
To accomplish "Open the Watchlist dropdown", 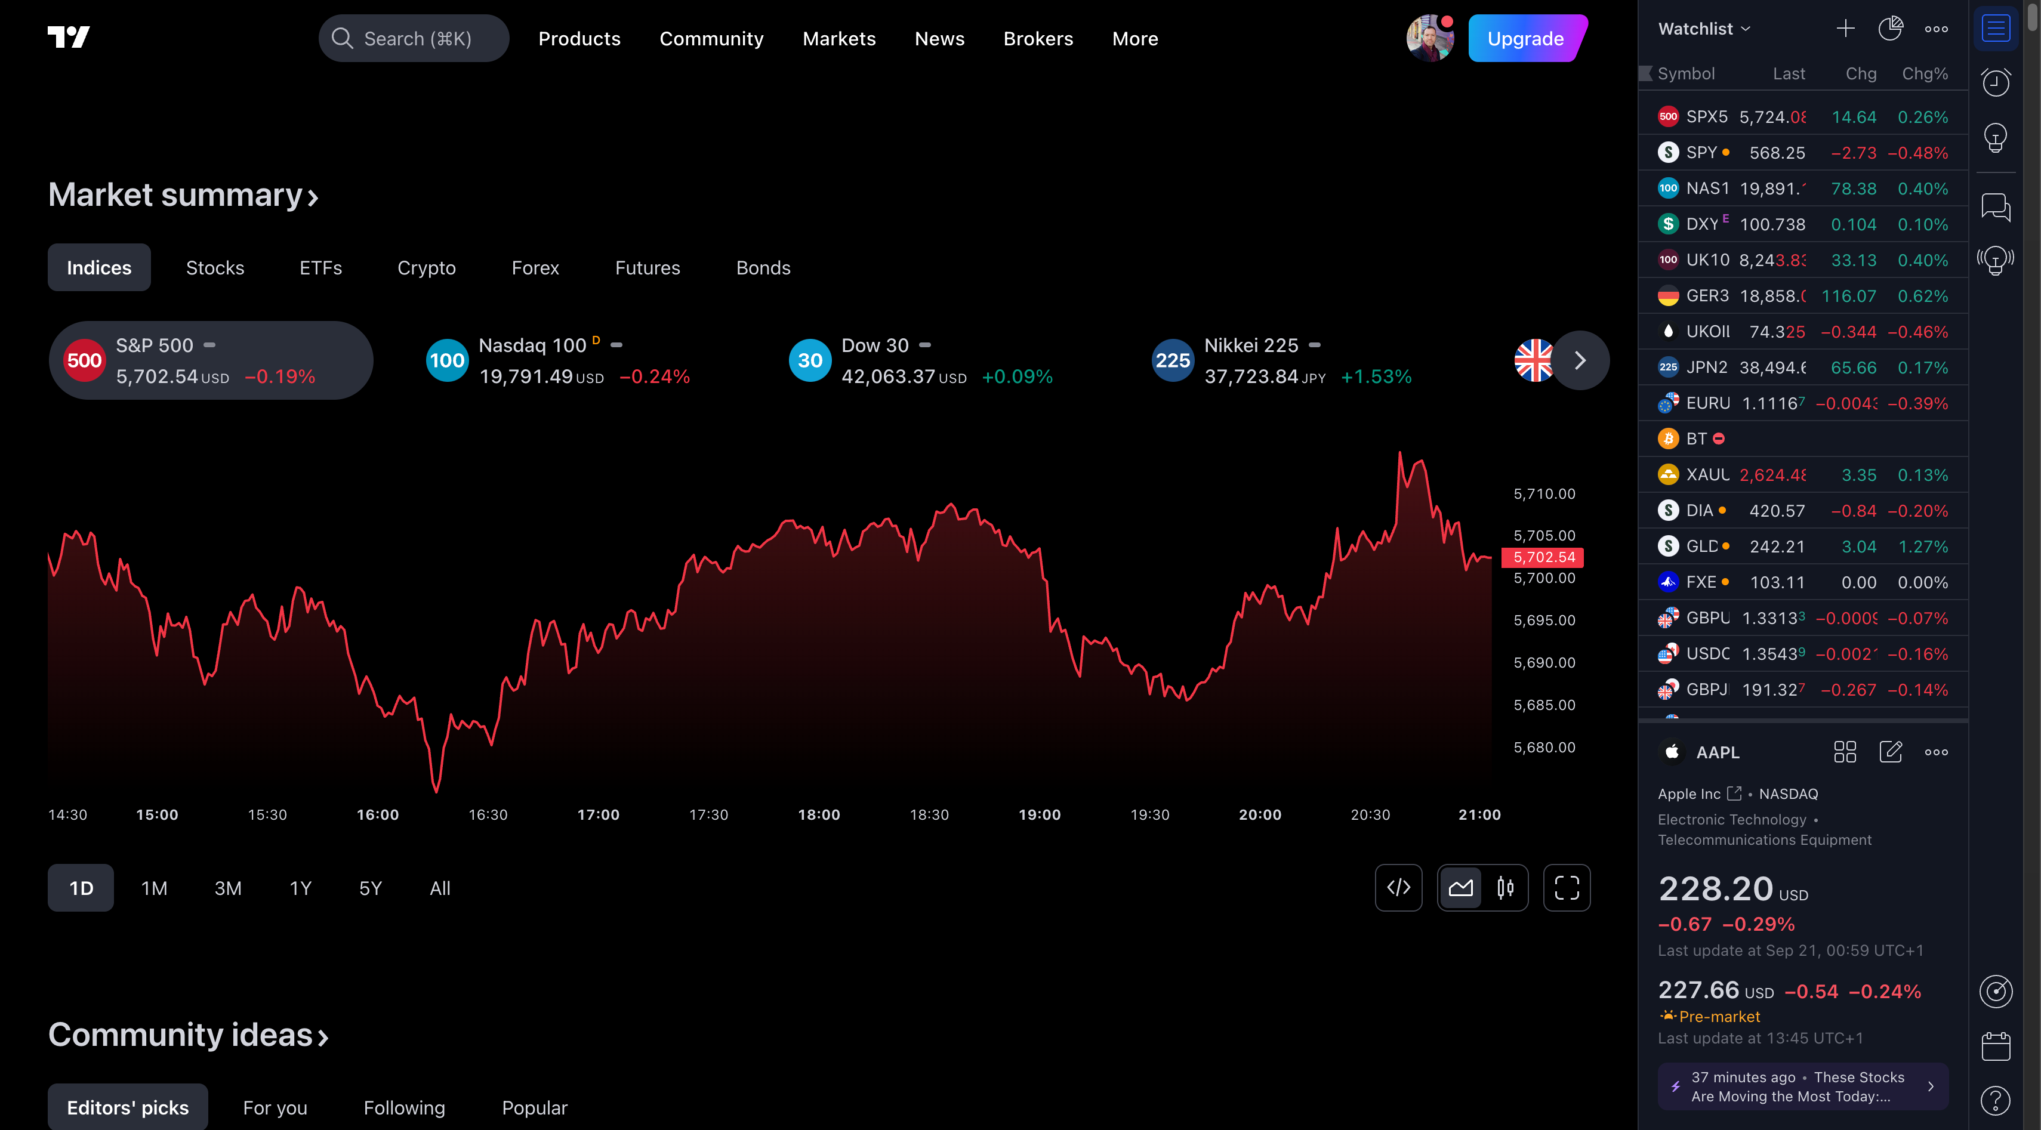I will 1704,29.
